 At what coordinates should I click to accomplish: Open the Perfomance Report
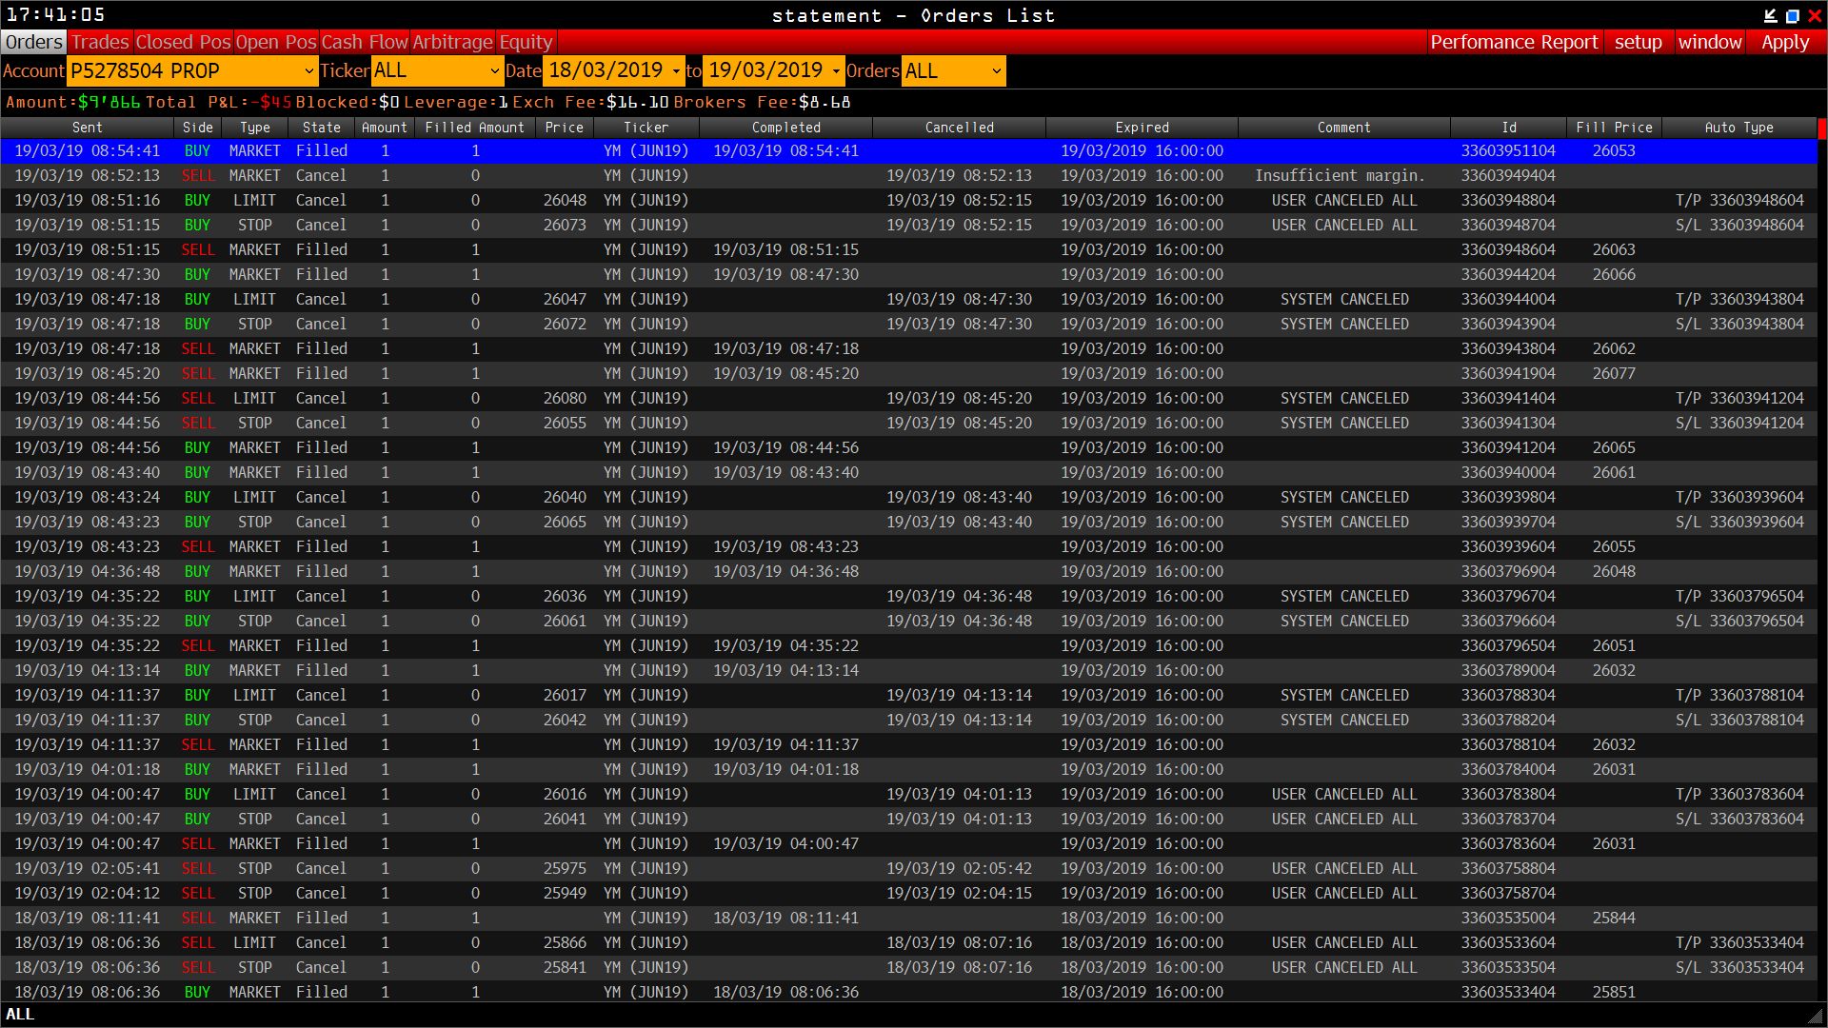[x=1514, y=42]
